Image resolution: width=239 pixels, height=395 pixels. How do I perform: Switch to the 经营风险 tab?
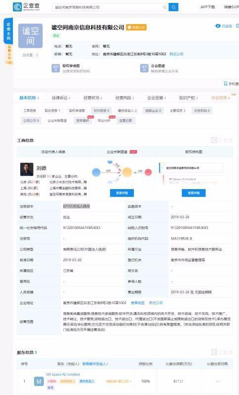[124, 98]
